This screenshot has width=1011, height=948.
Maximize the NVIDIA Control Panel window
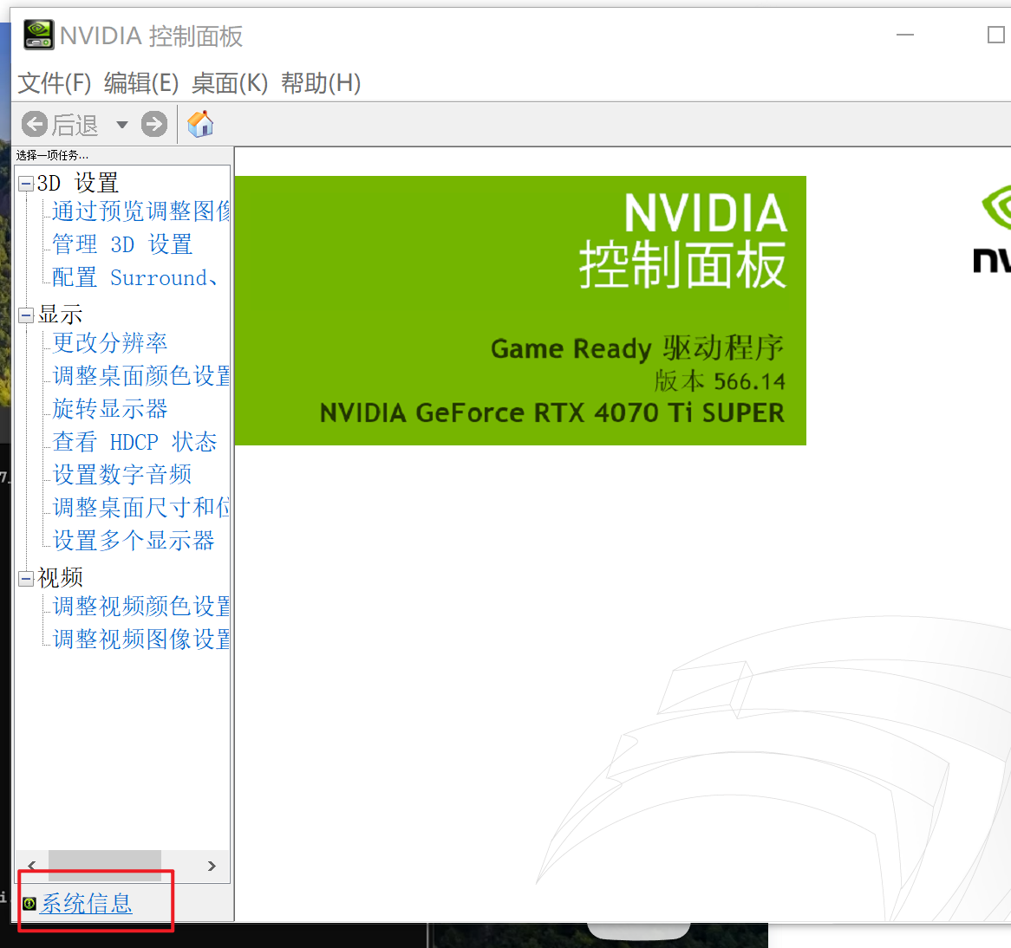996,35
